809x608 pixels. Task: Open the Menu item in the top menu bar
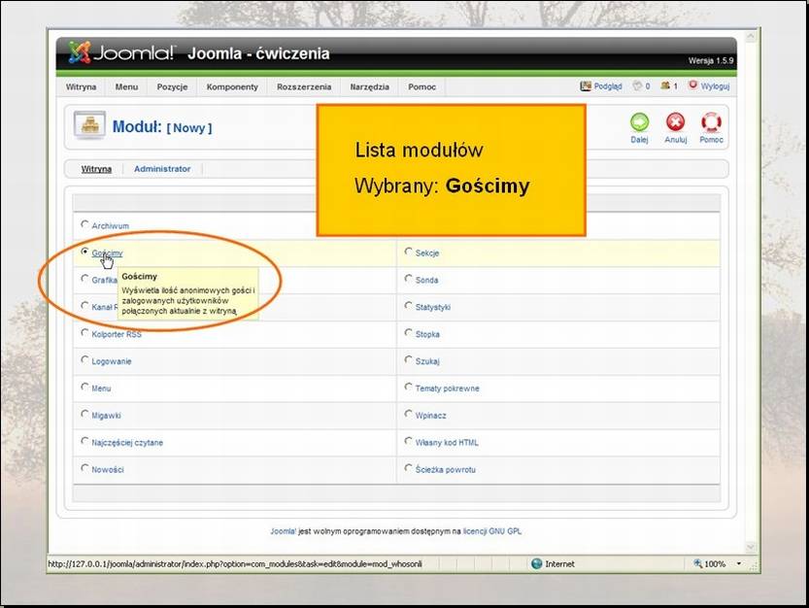[126, 86]
